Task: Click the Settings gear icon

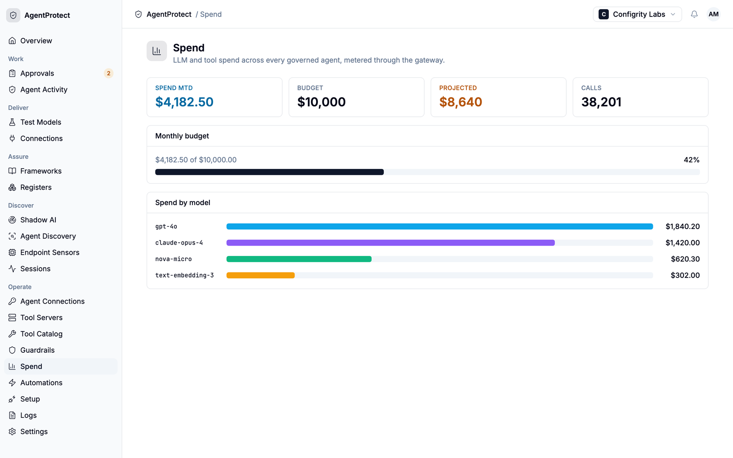Action: click(12, 431)
